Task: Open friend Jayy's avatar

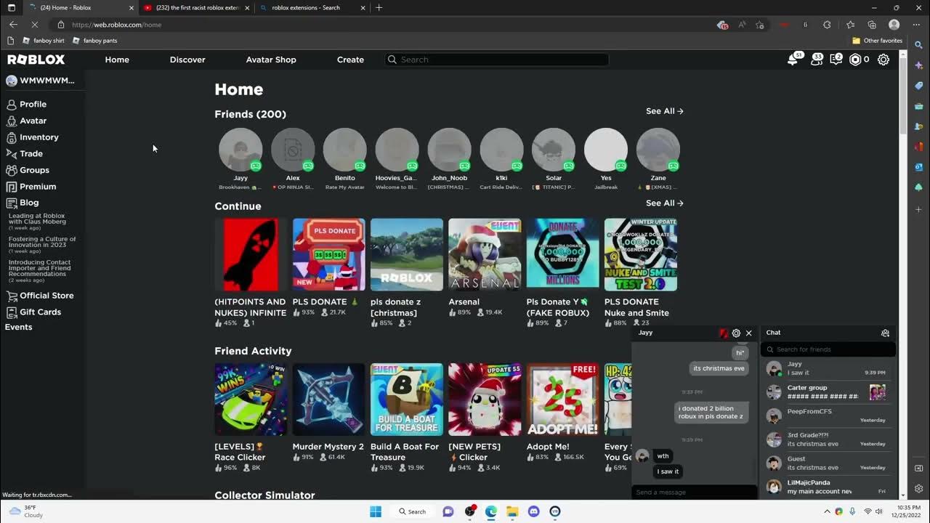Action: (x=240, y=150)
